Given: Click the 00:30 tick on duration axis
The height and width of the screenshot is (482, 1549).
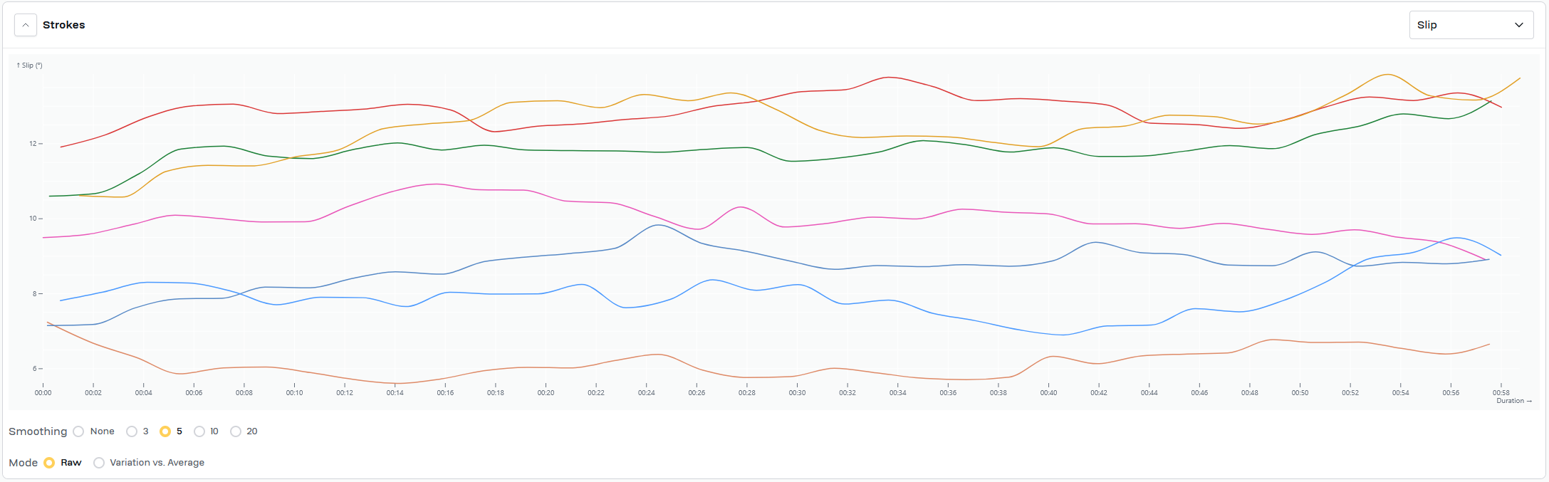Looking at the screenshot, I should click(x=797, y=392).
